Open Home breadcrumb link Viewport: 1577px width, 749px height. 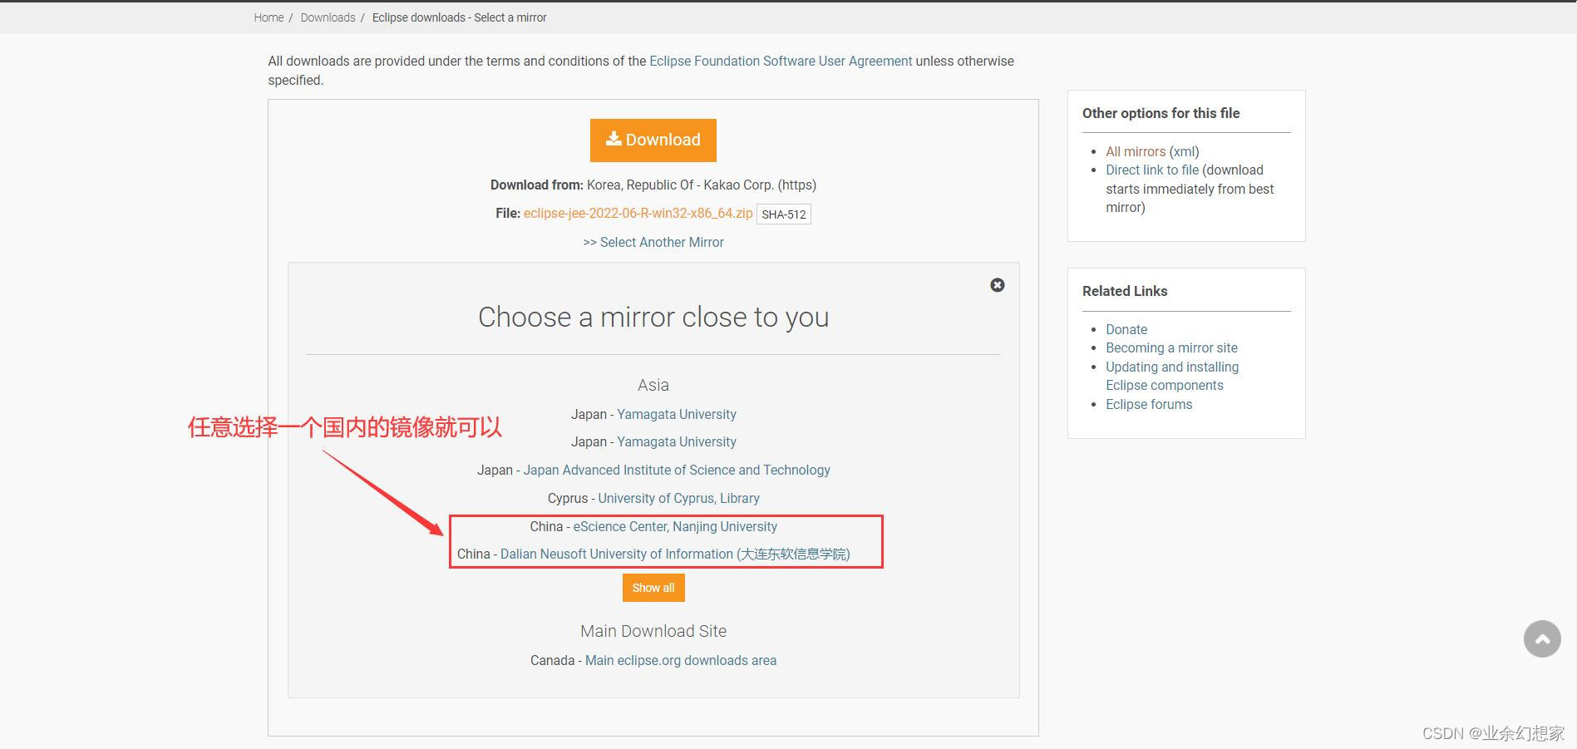coord(269,17)
